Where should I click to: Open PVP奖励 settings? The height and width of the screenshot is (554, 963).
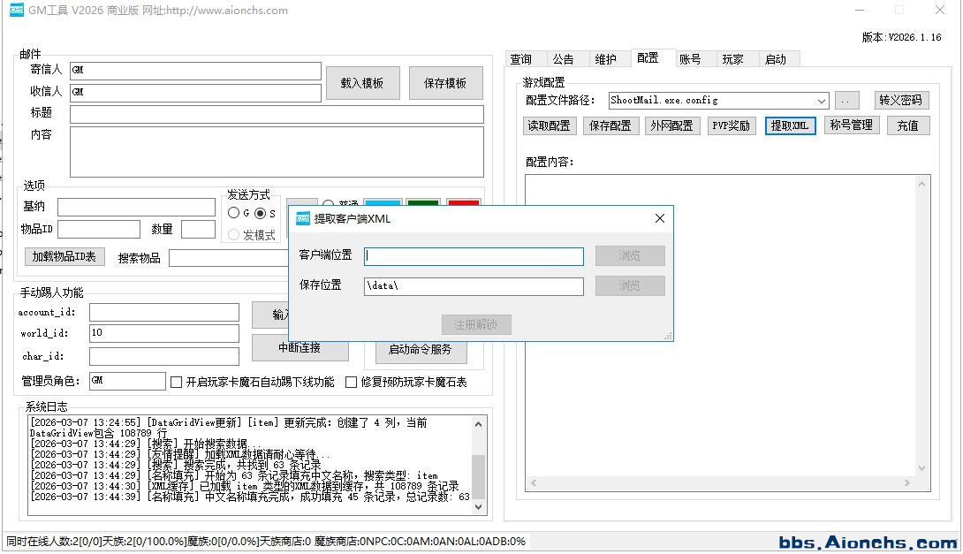[x=732, y=125]
